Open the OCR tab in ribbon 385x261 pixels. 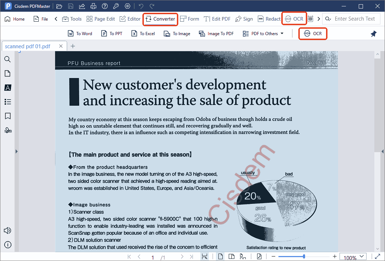coord(294,19)
